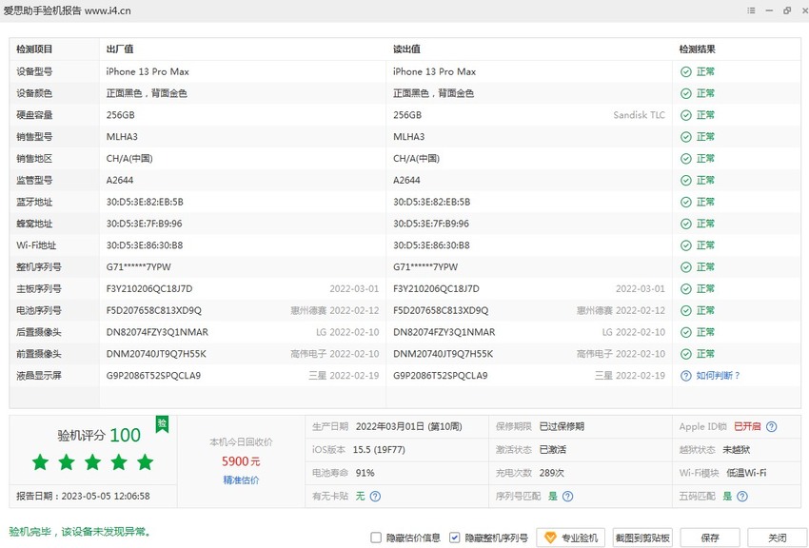Click the green check icon in the 主板序列号 row
The image size is (809, 548).
pos(685,288)
